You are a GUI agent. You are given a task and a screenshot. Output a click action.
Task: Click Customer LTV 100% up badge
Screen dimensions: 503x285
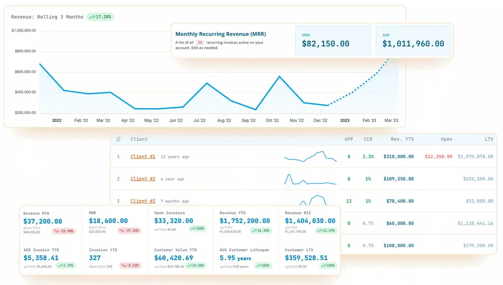pos(328,266)
